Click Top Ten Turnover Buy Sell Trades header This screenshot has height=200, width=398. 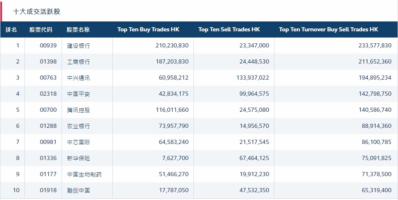pos(328,30)
